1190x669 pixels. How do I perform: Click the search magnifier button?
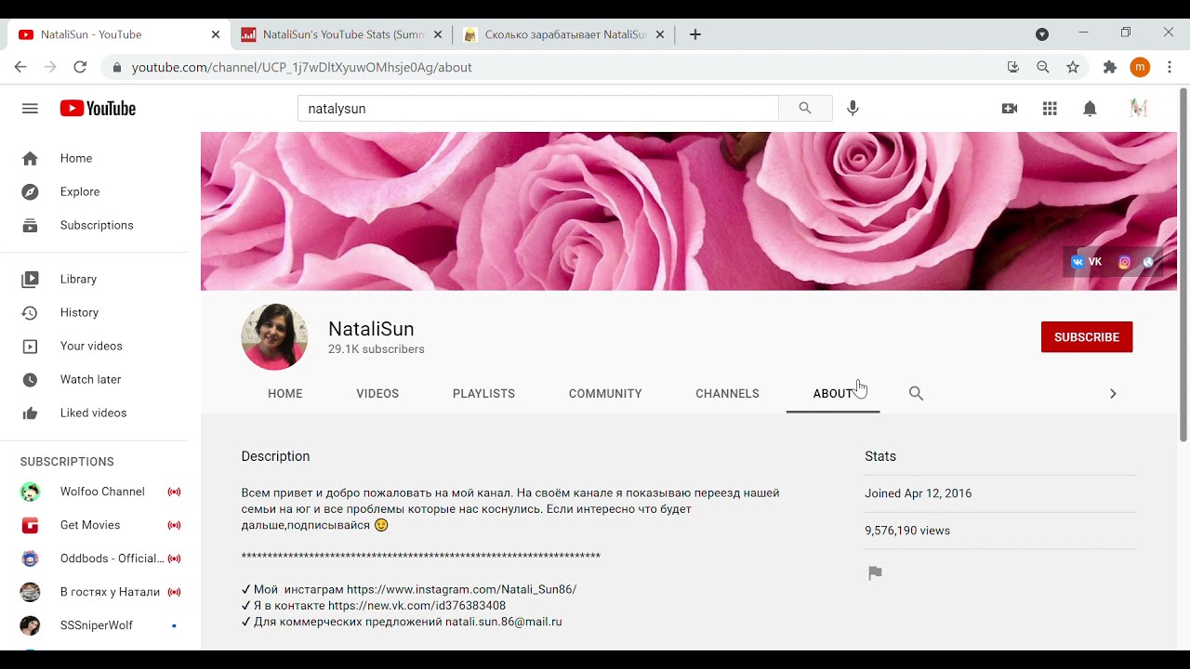(x=805, y=109)
